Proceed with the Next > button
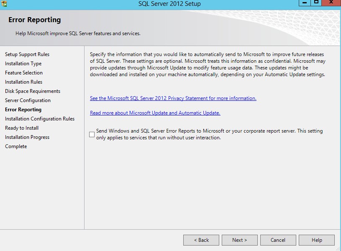The height and width of the screenshot is (251, 341). tap(240, 240)
